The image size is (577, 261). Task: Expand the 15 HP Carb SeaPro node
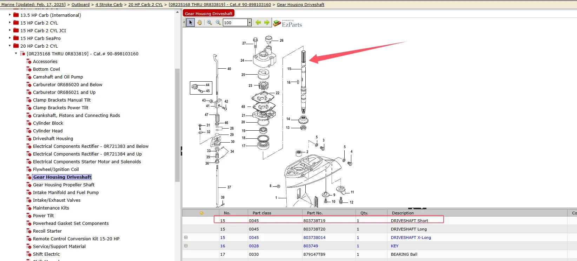10,38
